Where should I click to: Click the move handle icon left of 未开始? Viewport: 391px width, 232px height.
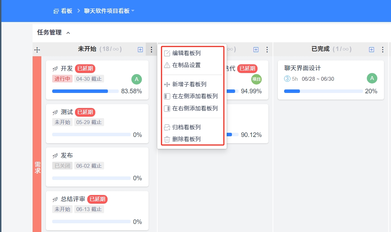point(37,50)
